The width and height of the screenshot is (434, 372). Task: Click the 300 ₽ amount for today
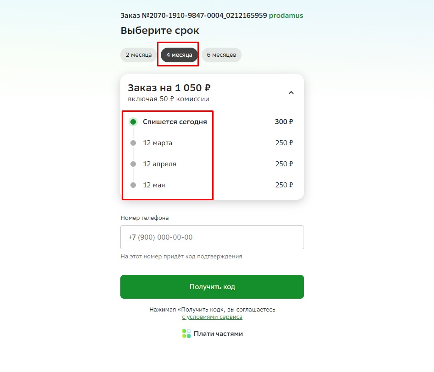pos(284,122)
